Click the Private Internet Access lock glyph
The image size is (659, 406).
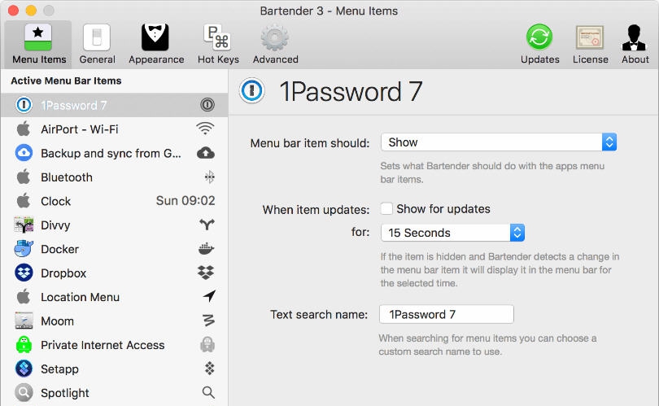pos(207,345)
